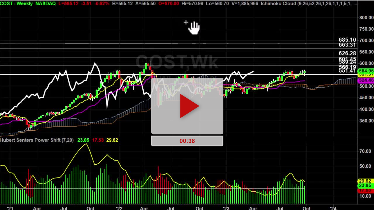
Task: Play the video with the red play button
Action: [189, 106]
